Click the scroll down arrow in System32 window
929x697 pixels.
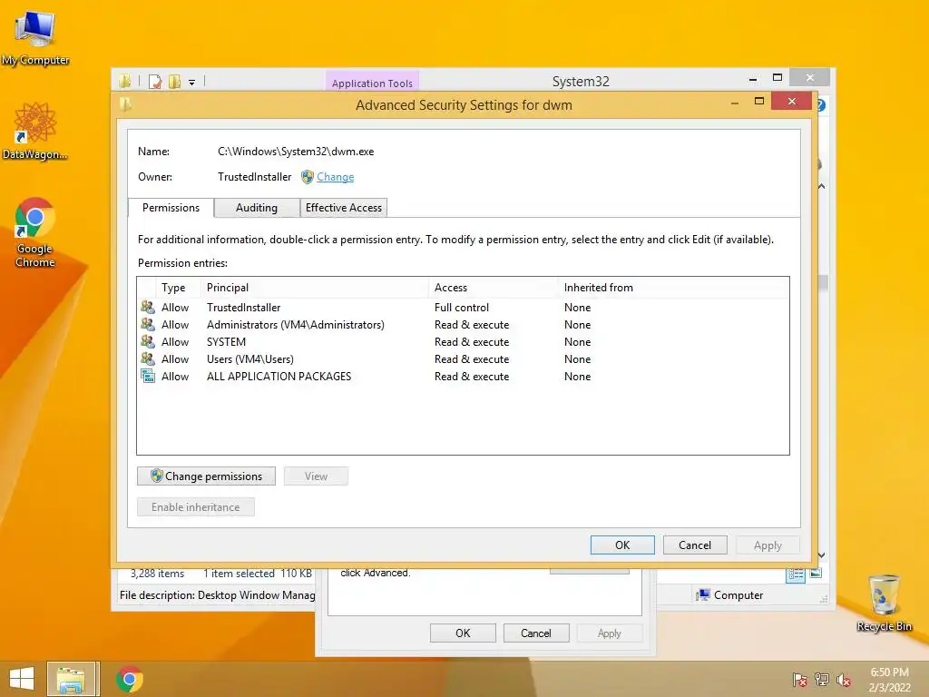pos(822,555)
